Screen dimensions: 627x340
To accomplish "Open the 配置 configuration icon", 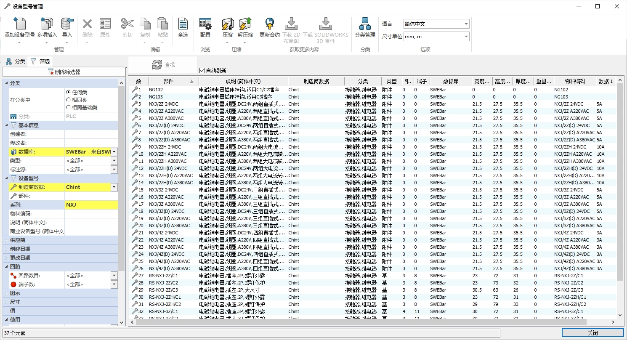I will [x=205, y=24].
